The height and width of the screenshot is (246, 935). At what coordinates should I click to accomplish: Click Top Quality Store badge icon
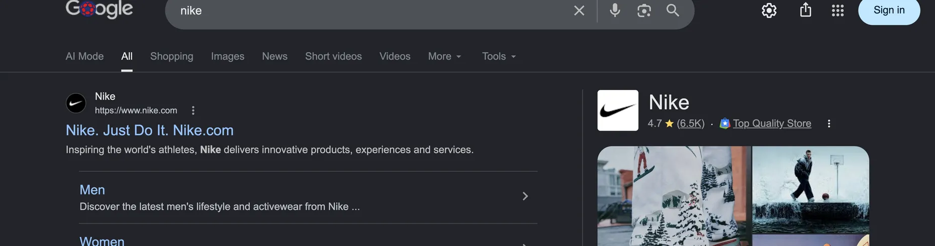724,124
